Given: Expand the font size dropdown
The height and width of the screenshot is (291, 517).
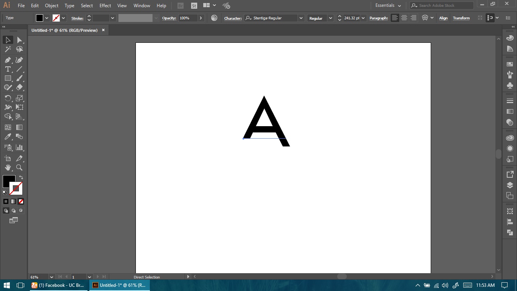Looking at the screenshot, I should pos(363,18).
